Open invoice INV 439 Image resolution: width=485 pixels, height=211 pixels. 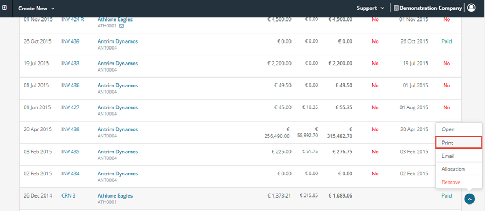[70, 41]
